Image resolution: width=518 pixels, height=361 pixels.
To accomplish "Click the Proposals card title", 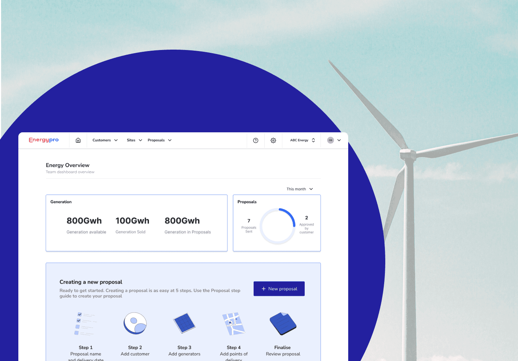I will pyautogui.click(x=247, y=202).
